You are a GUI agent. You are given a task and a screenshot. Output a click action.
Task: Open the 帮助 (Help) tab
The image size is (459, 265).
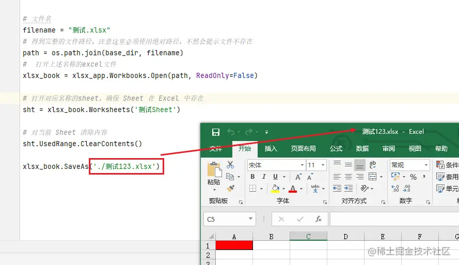click(x=441, y=148)
